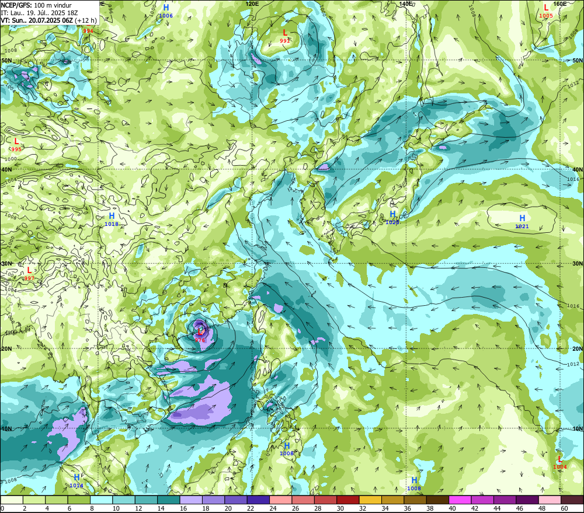Select the 140E longitude label

pyautogui.click(x=406, y=4)
